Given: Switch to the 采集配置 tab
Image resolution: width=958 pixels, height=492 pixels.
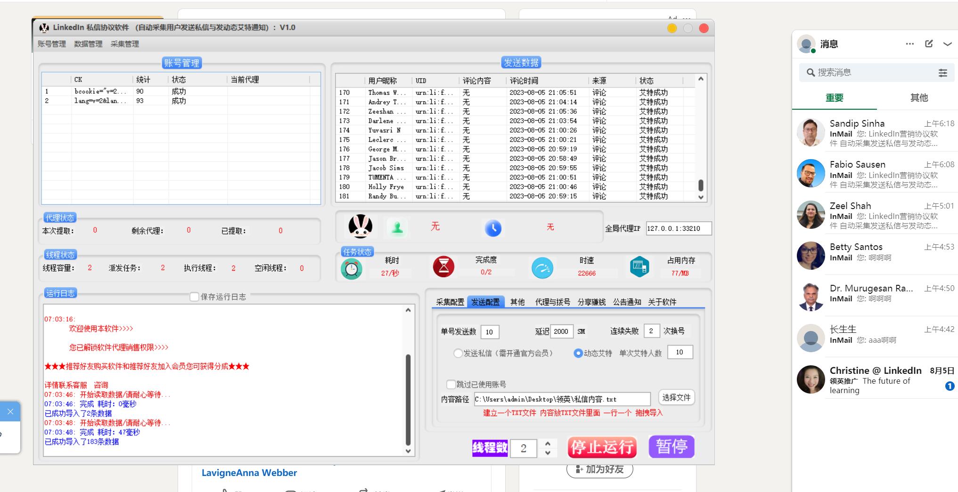Looking at the screenshot, I should pos(450,302).
